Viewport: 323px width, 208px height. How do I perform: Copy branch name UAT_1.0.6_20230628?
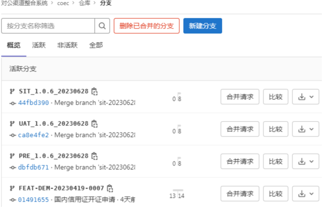95,124
